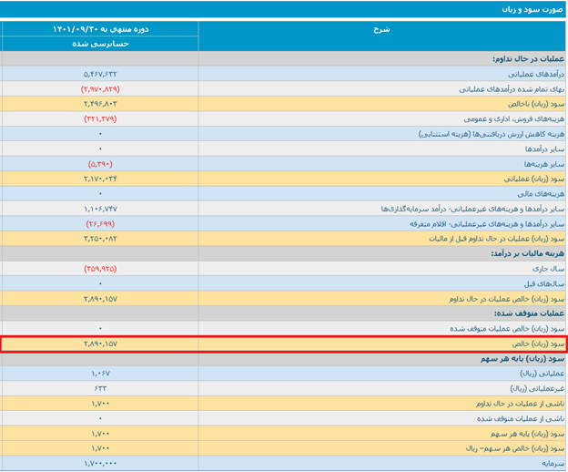Click the 'عملیات در حال تداوم:' section heading
This screenshot has height=472, width=568.
point(528,58)
